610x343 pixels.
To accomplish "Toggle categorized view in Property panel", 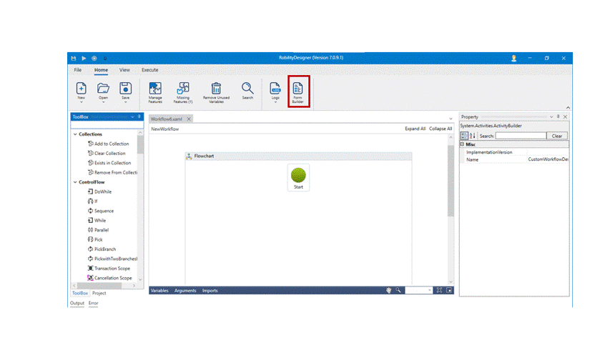I will pyautogui.click(x=464, y=136).
